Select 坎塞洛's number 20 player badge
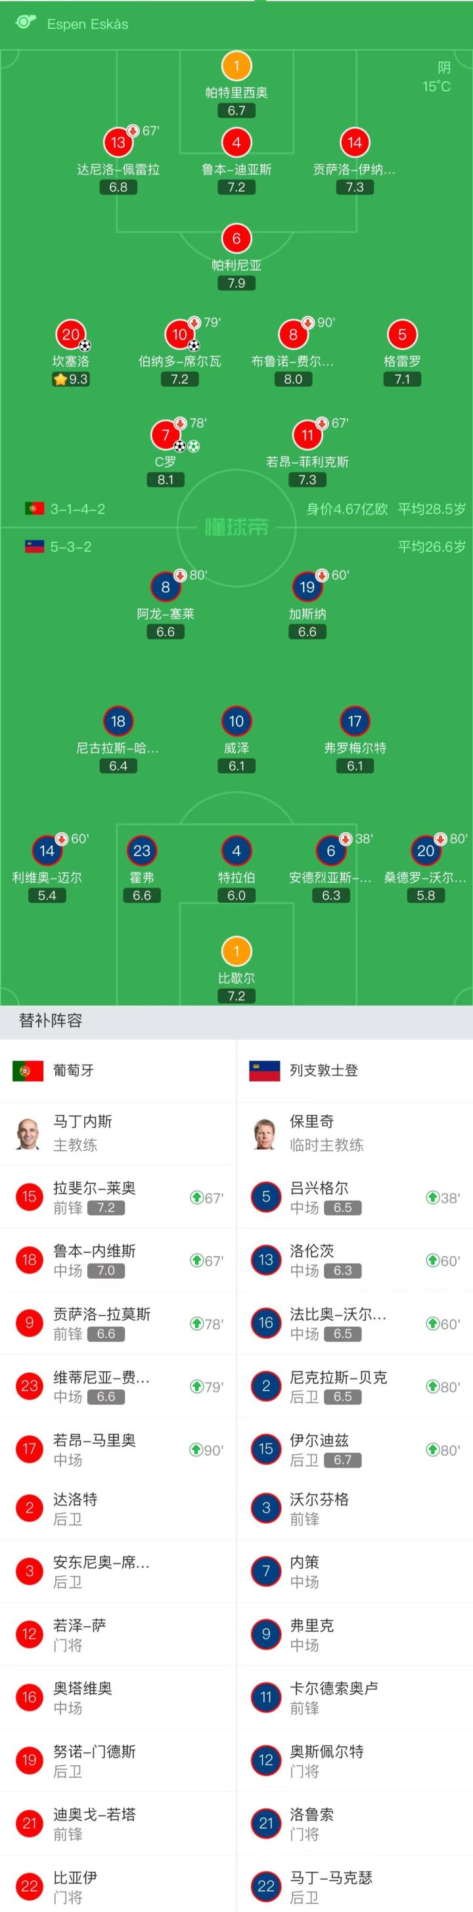 70,335
